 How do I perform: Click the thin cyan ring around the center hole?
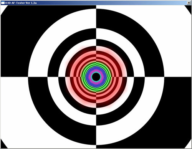[96, 72]
